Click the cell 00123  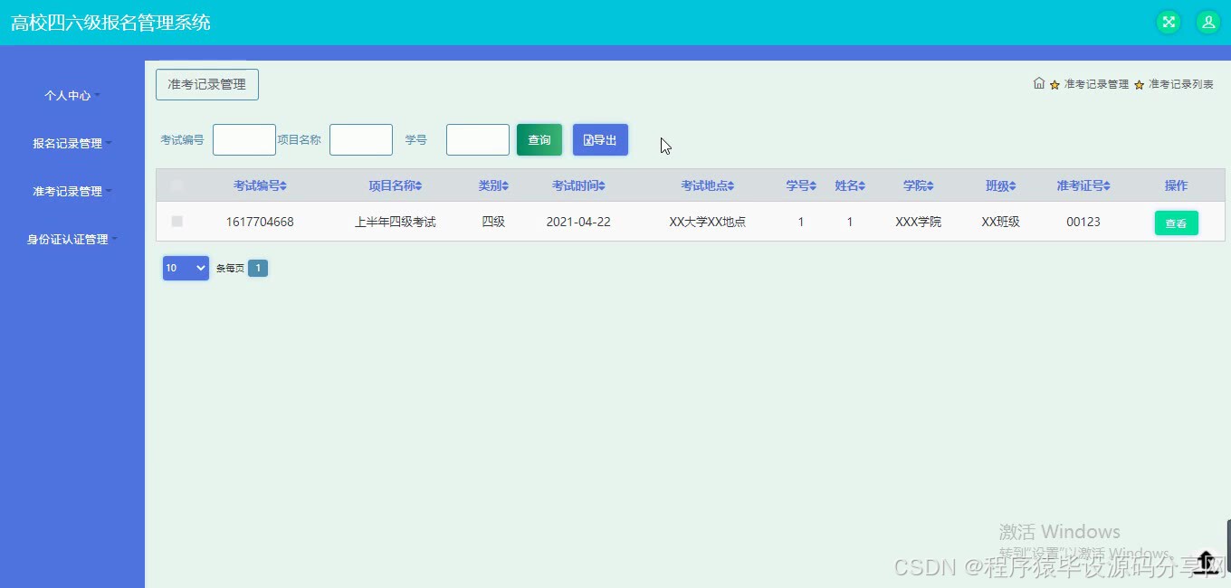pos(1083,222)
